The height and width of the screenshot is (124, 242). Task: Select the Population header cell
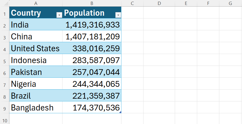92,12
